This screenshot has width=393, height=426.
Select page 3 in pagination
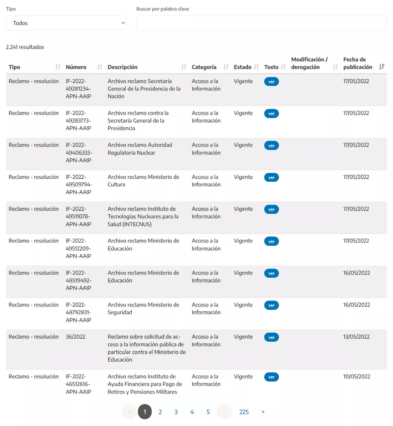click(176, 412)
